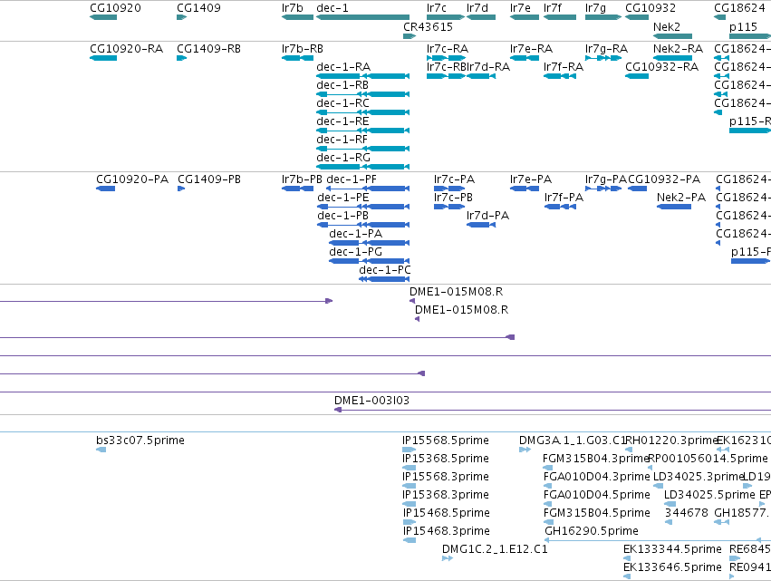
Task: Select EST IP15368.3prime
Action: point(410,504)
